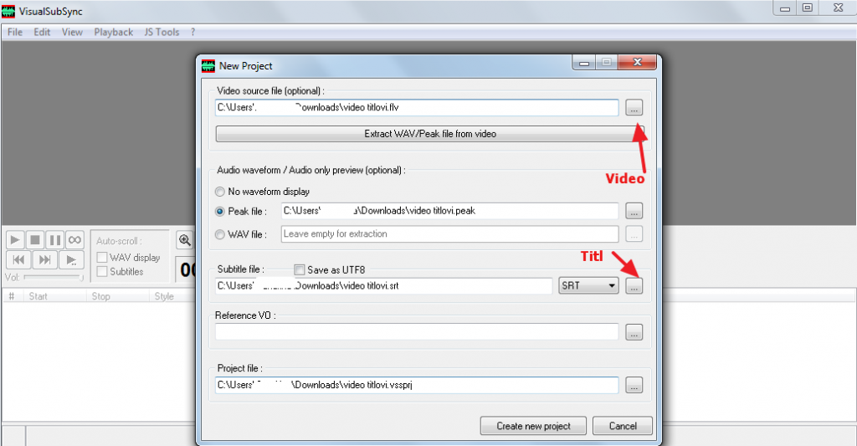
Task: Click the Stop playback button
Action: point(35,240)
